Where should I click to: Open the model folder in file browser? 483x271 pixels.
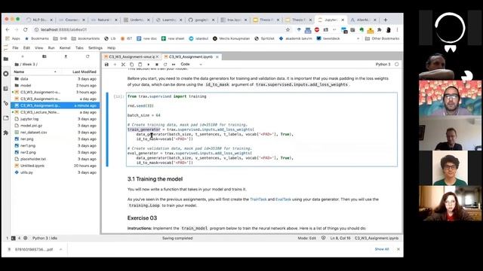55,85
